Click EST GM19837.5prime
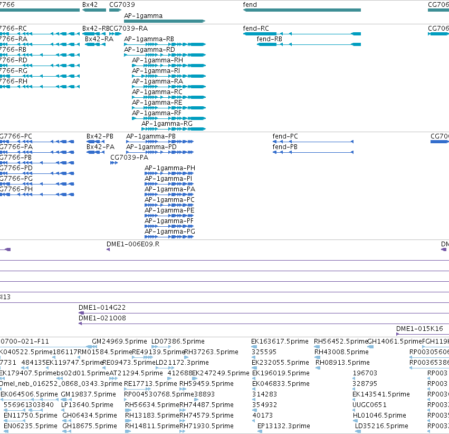 pos(88,394)
